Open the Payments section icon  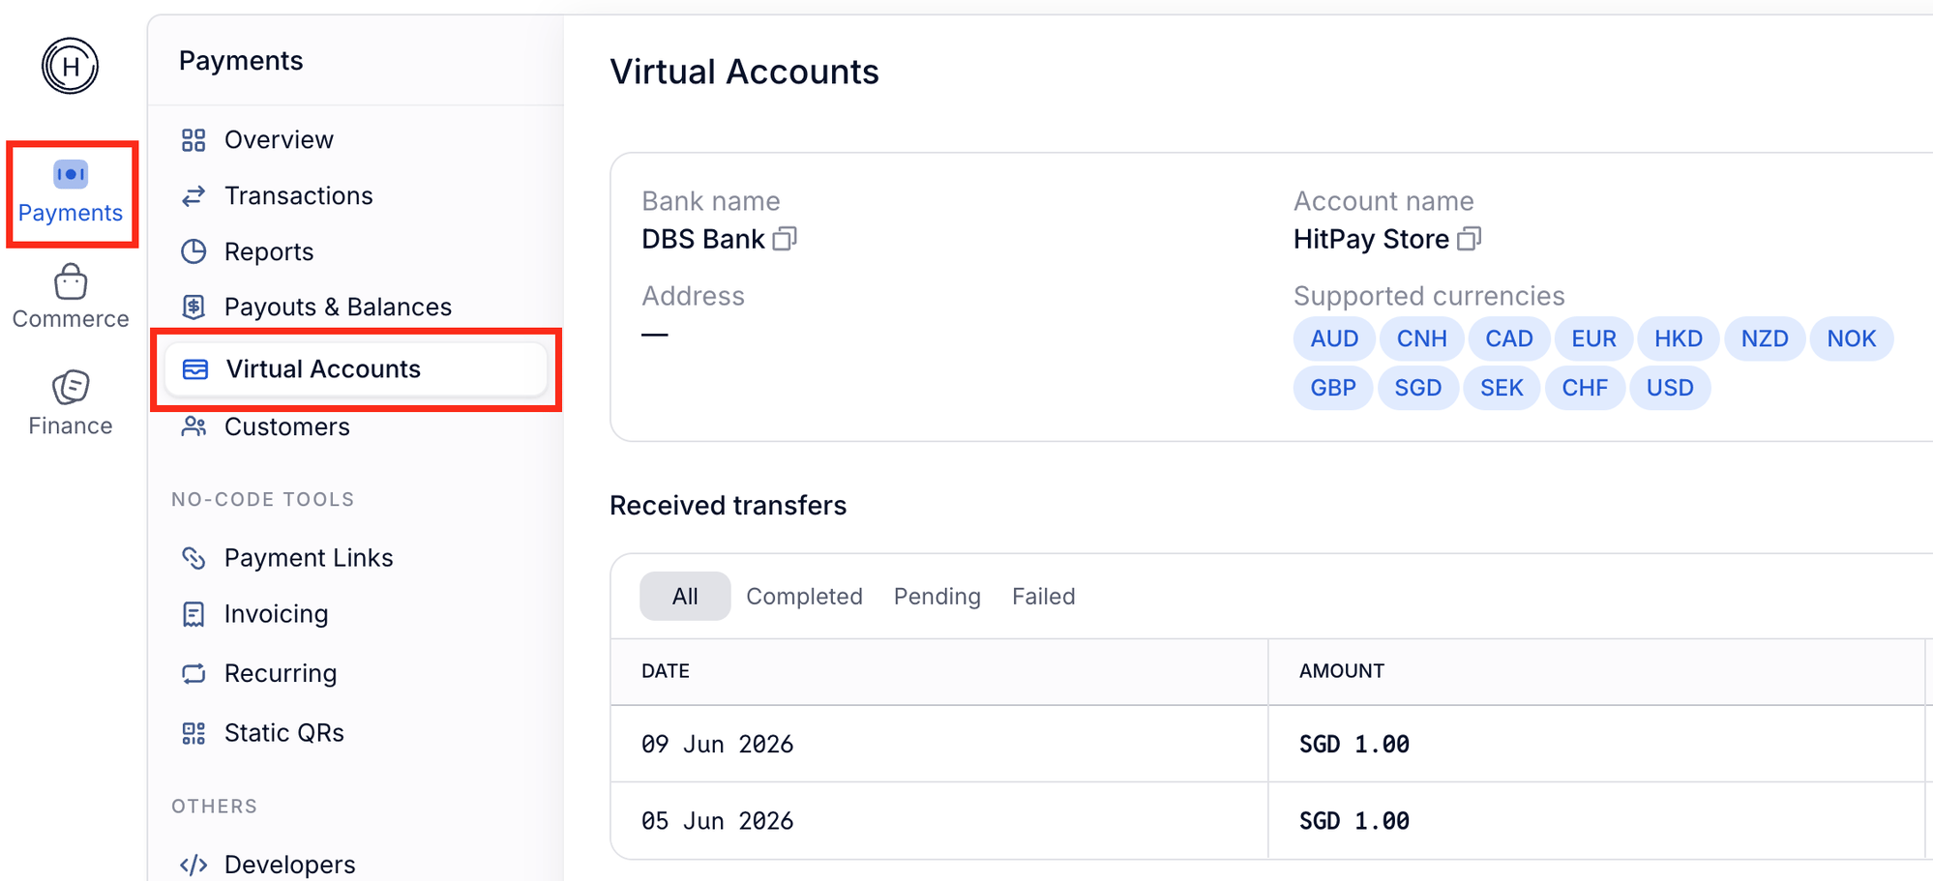coord(71,174)
